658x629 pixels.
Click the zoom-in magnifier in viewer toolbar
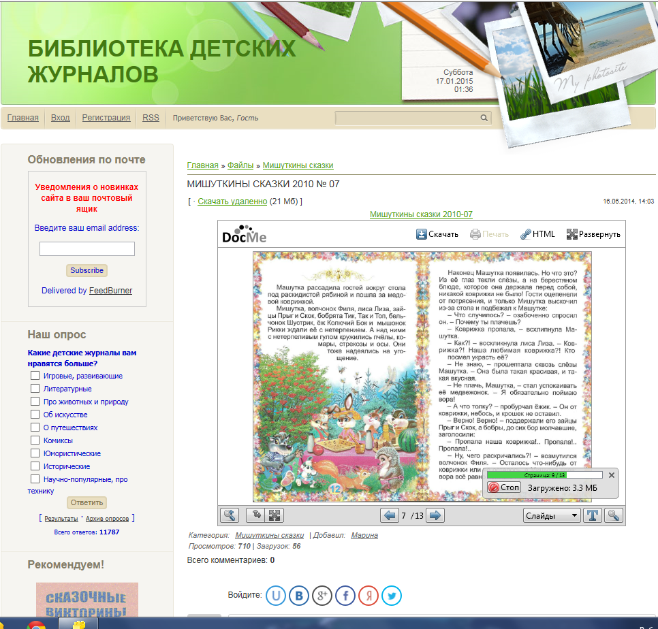click(230, 515)
